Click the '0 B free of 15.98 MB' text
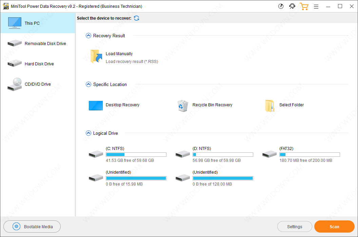Viewport: 358px width, 237px height. click(124, 184)
